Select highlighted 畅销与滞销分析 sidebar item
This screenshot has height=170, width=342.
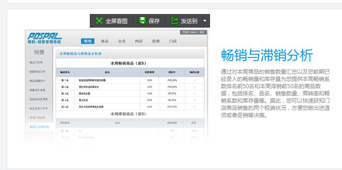[x=39, y=127]
